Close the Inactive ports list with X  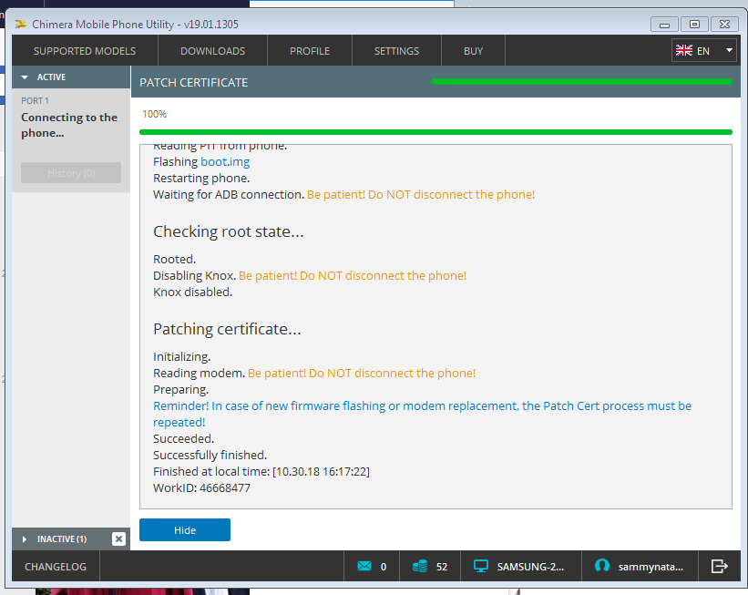click(x=118, y=539)
